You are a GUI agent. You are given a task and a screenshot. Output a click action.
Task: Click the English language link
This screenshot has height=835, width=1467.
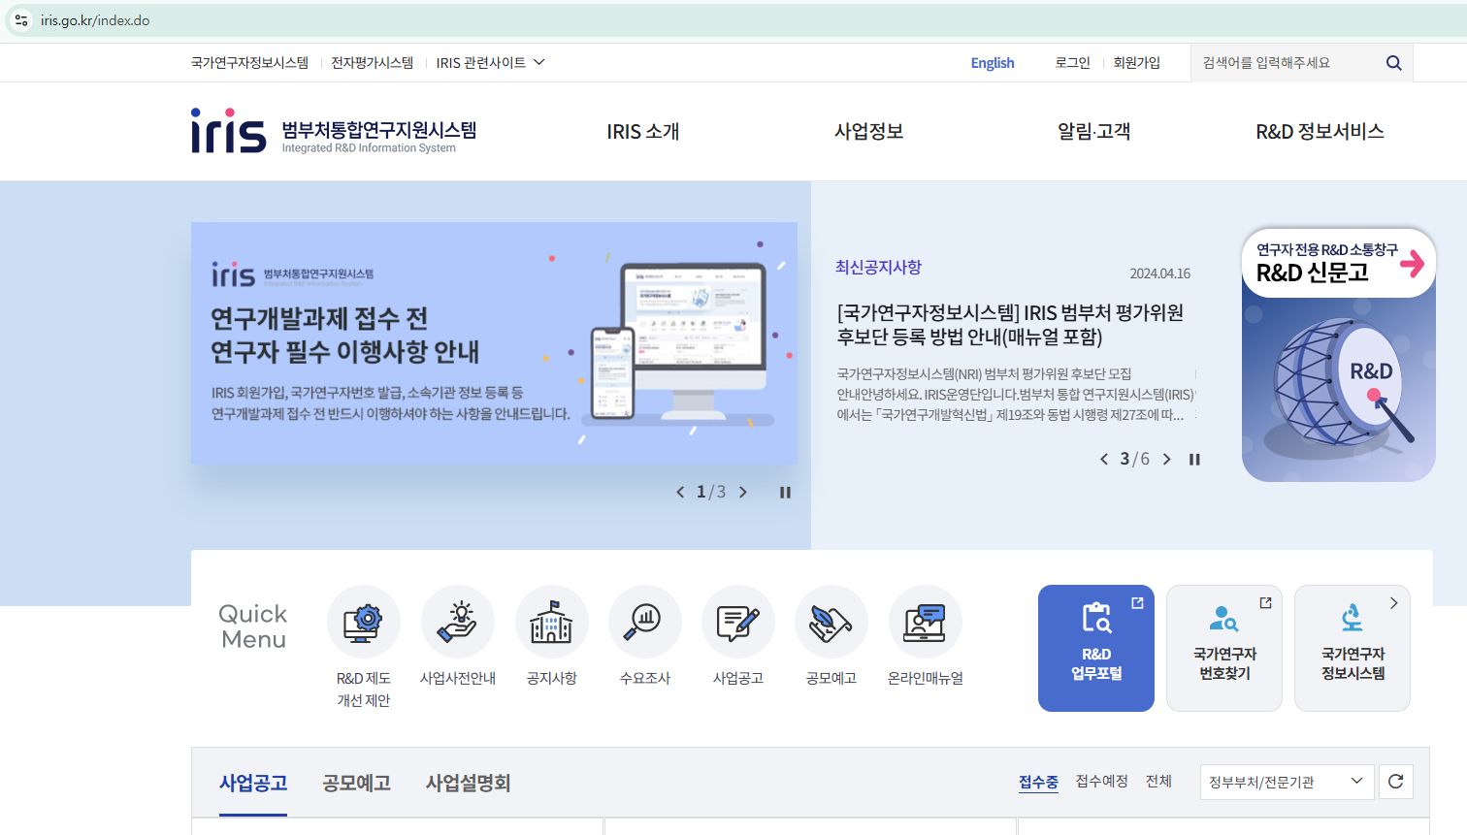[993, 63]
